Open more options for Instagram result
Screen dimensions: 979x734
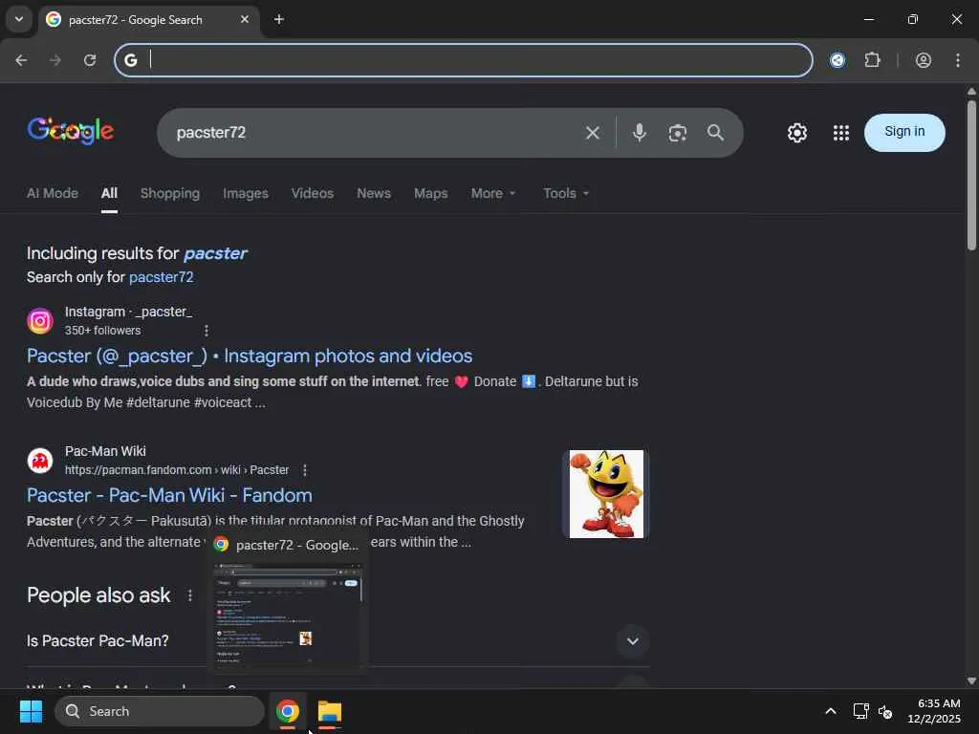[207, 330]
